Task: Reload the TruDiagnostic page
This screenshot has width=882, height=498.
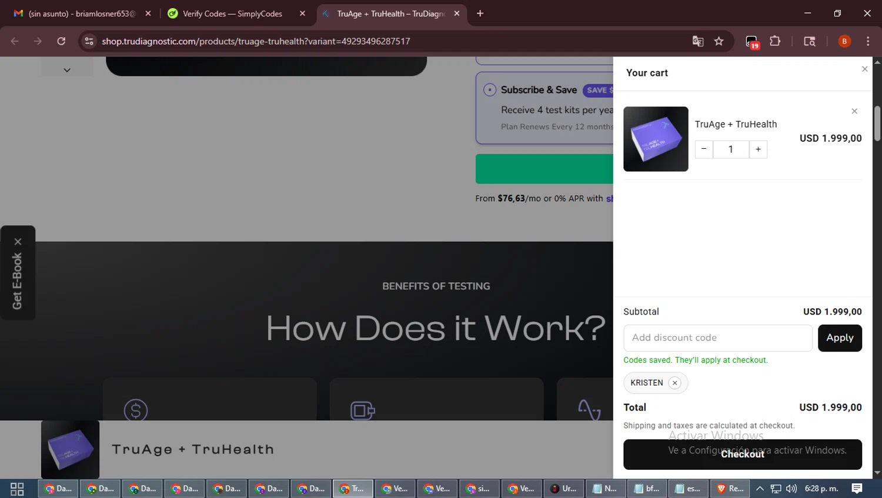Action: (61, 41)
